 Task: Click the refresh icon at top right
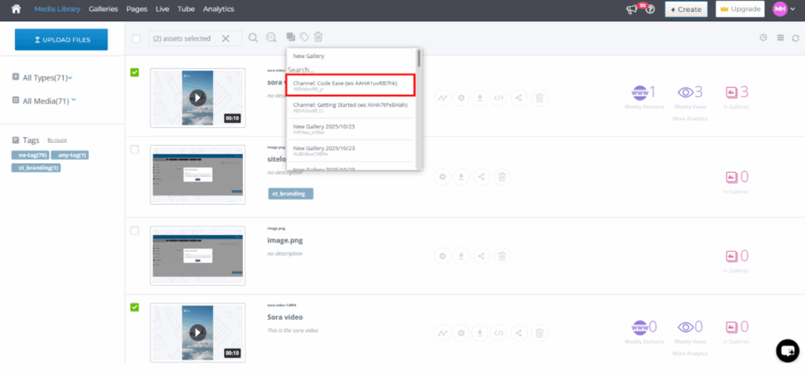(796, 38)
